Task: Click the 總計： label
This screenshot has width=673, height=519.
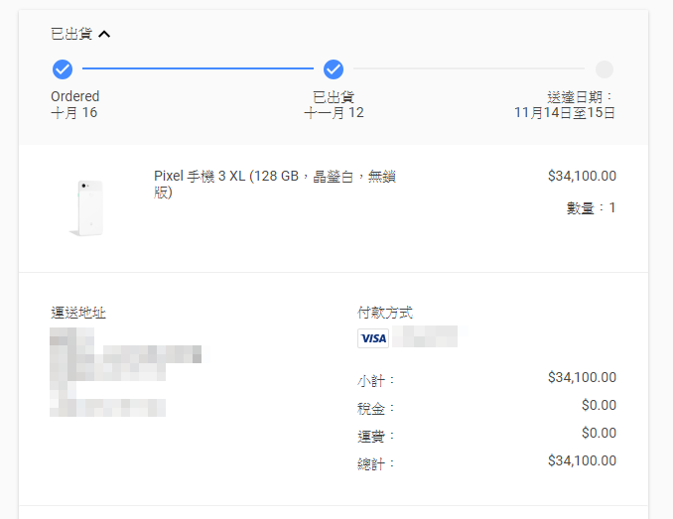Action: (x=376, y=464)
